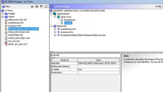Screen dimensions: 163x92
Task: Click the 'Identifier' attribute cell
Action: click(x=64, y=63)
